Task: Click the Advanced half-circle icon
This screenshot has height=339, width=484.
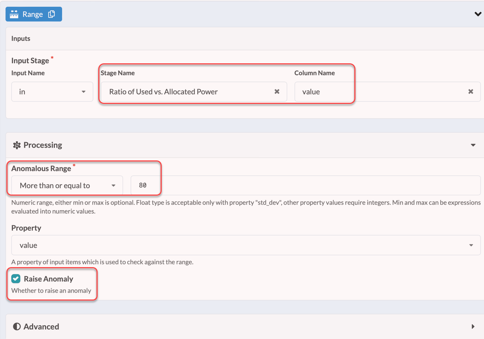Action: point(17,327)
